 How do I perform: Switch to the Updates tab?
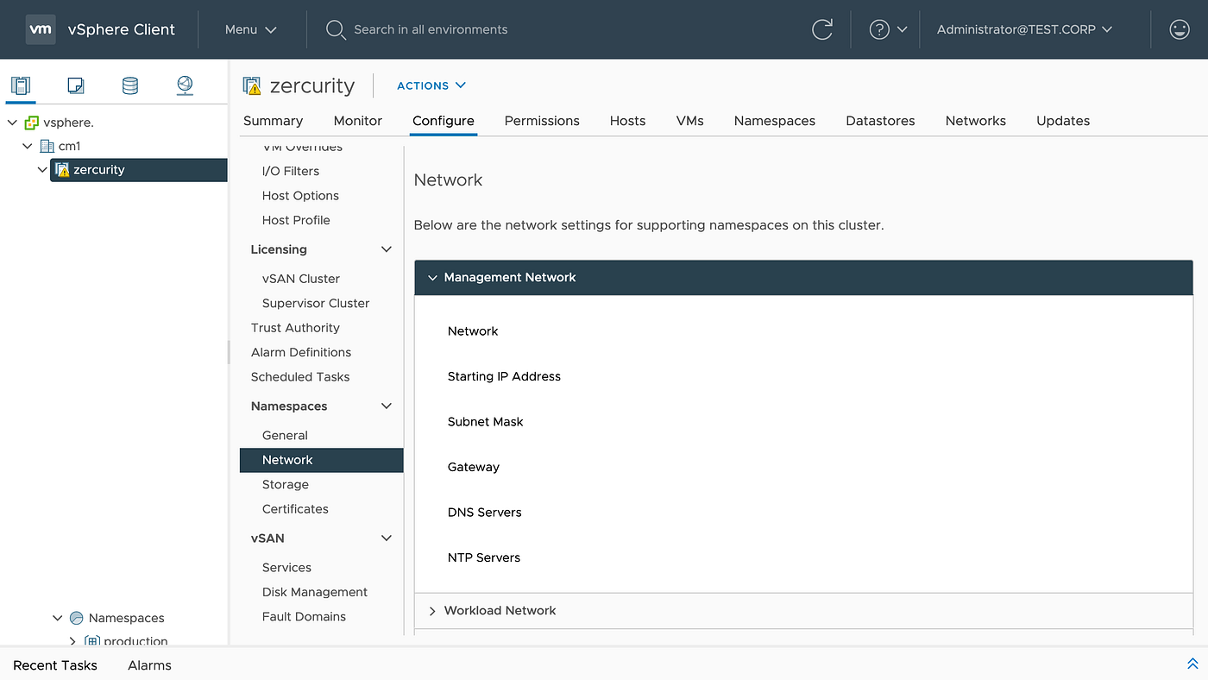click(x=1063, y=121)
